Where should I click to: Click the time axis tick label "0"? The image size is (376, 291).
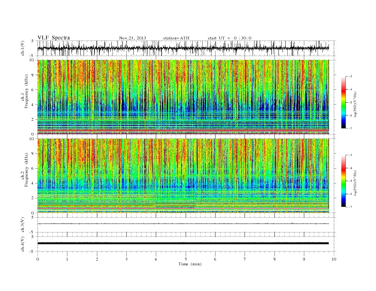(x=38, y=259)
